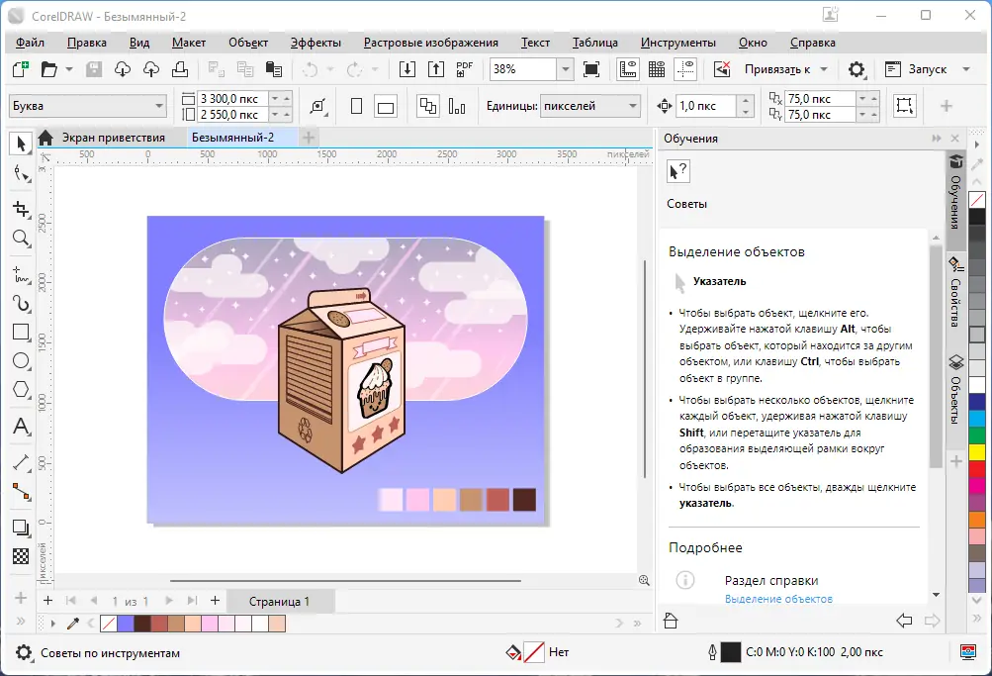Switch to the Экран приветствия tab
992x676 pixels.
tap(113, 138)
